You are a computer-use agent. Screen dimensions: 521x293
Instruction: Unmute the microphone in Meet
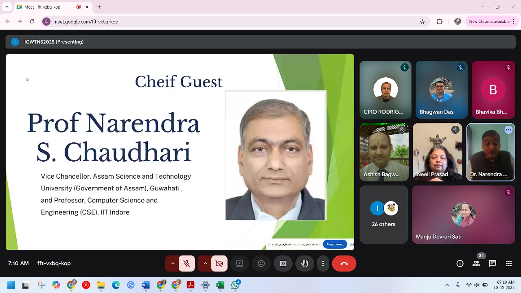click(187, 264)
